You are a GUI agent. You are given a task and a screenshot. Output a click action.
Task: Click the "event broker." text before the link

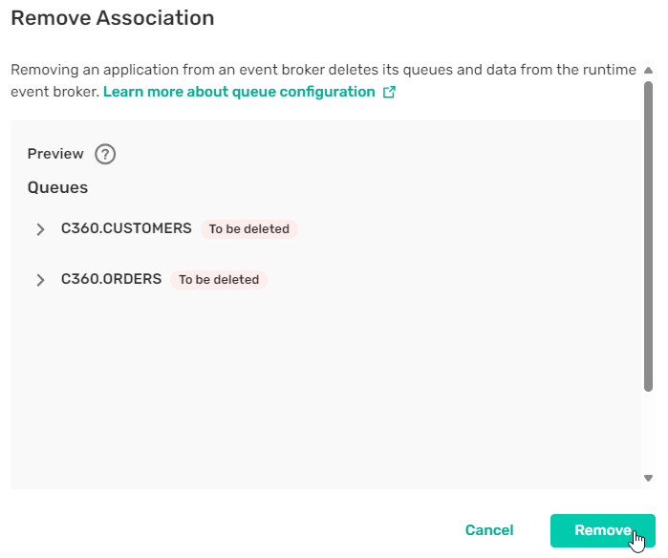(54, 92)
